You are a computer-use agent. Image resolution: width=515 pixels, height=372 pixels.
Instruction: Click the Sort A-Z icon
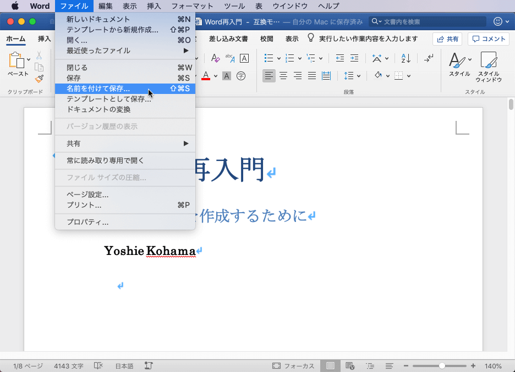click(x=406, y=58)
